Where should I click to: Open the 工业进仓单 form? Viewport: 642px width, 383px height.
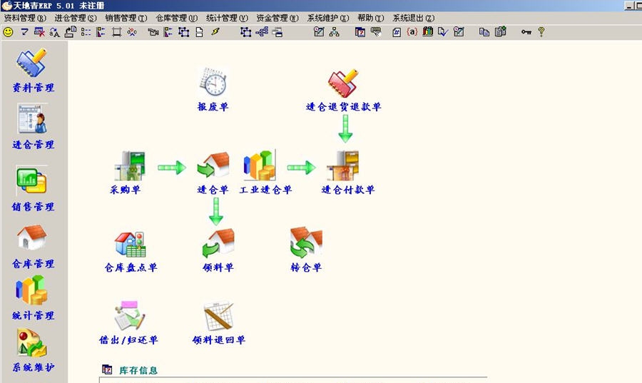point(266,173)
